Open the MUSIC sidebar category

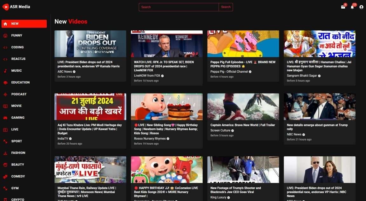(x=17, y=71)
